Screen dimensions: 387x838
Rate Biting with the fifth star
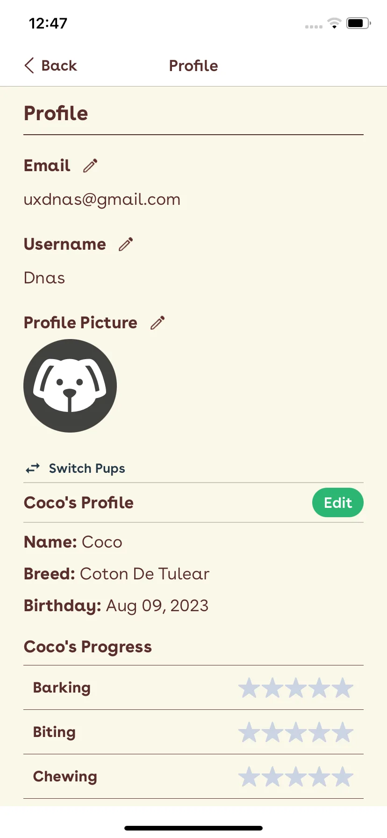click(343, 732)
